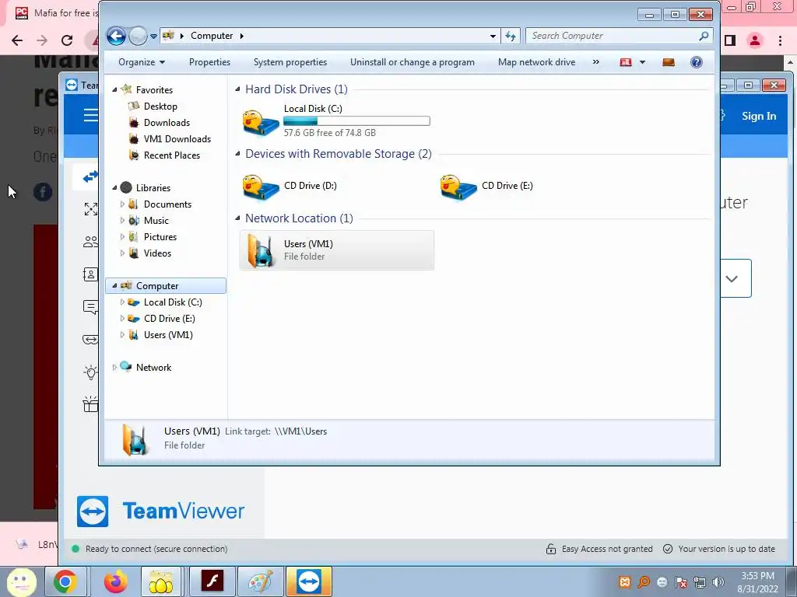Open the Organize menu
The image size is (797, 597).
142,62
